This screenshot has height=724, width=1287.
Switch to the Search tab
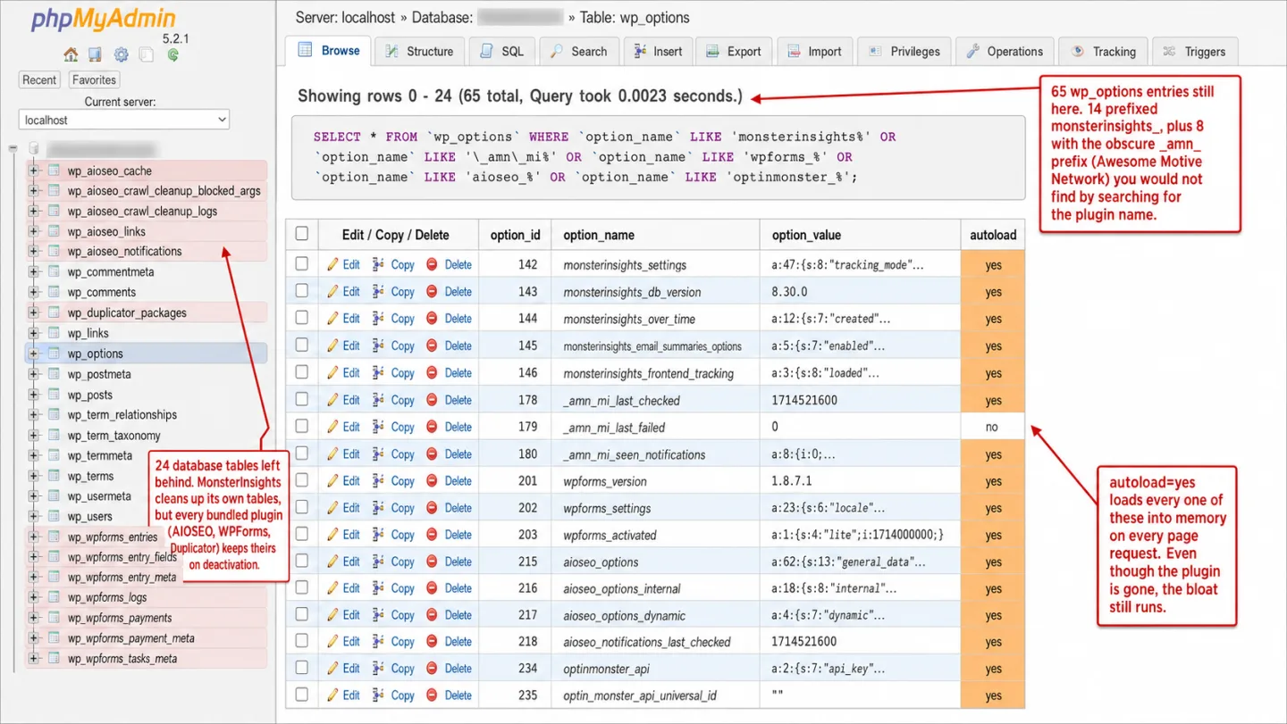point(579,51)
